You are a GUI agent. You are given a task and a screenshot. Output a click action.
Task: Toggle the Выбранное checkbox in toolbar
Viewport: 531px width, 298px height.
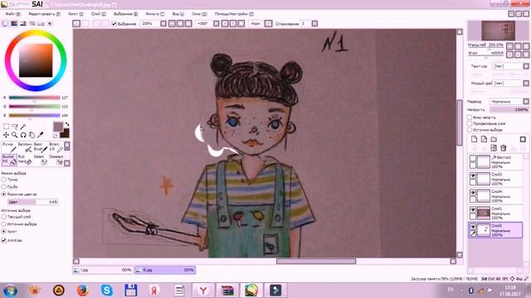[114, 24]
